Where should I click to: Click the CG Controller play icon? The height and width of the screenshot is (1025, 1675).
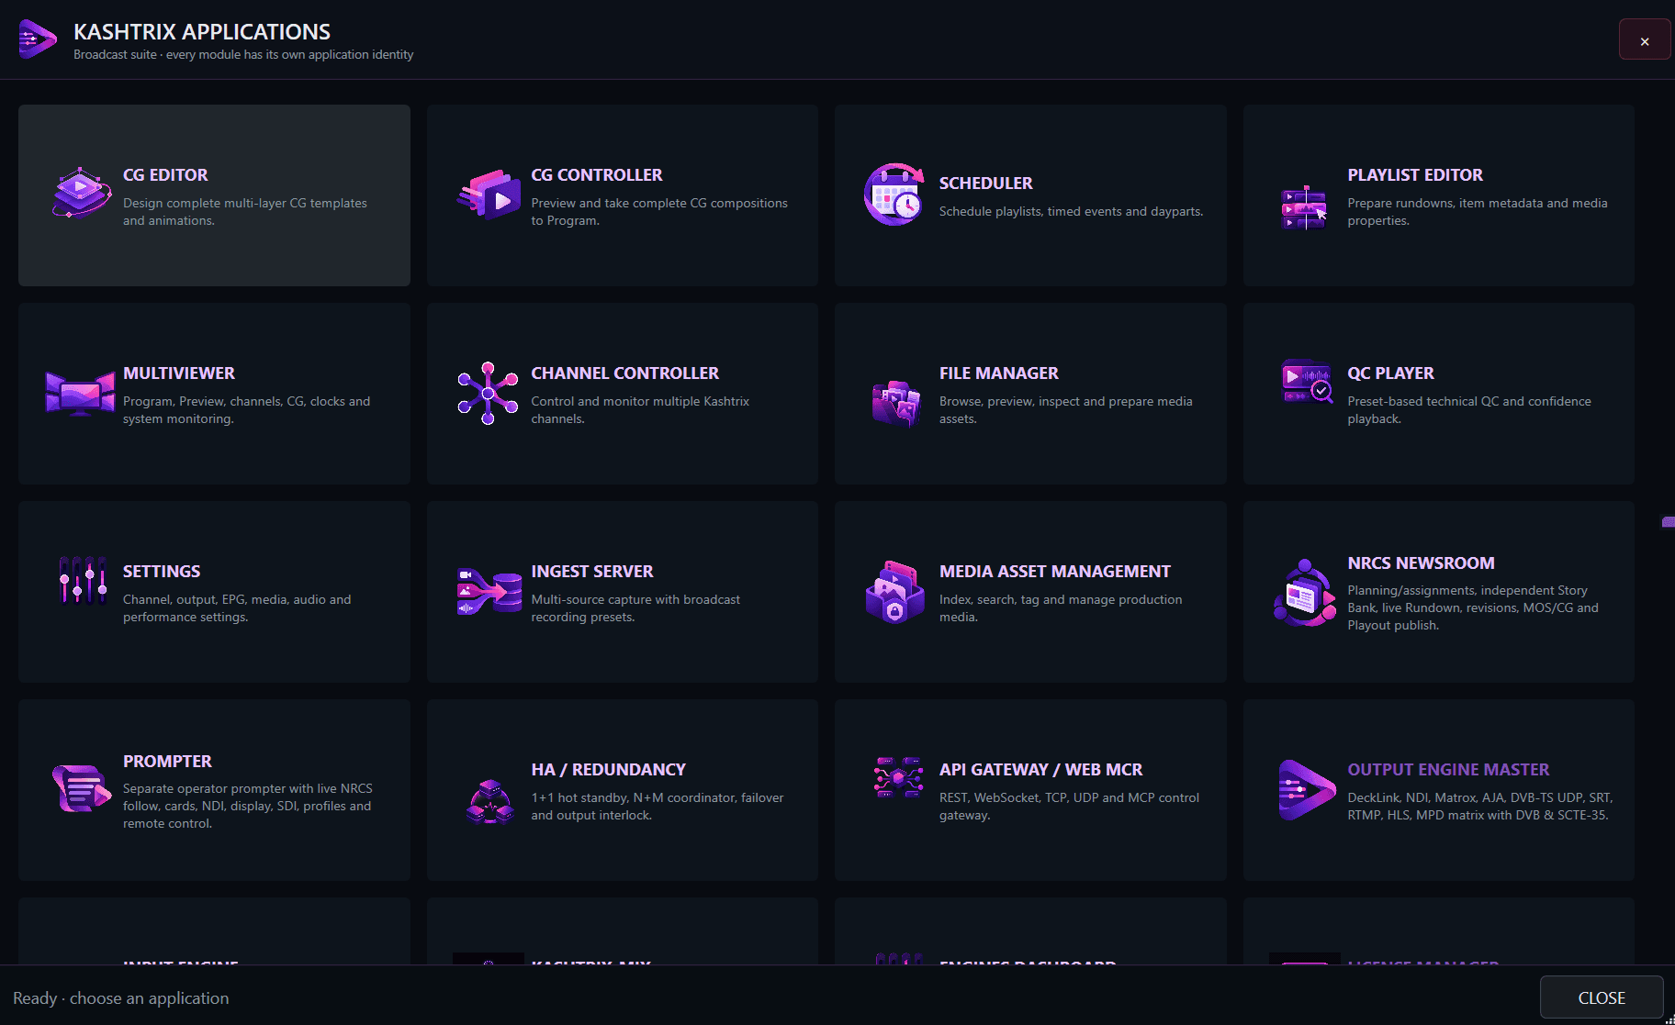tap(489, 194)
